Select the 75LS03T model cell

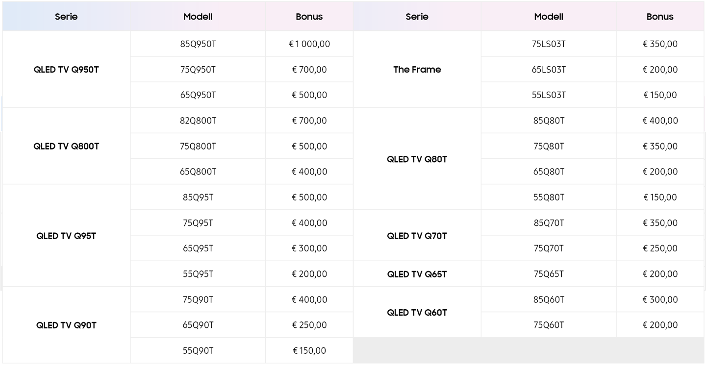549,44
